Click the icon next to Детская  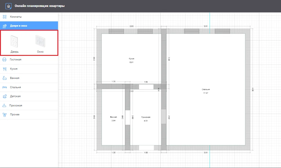pyautogui.click(x=4, y=96)
